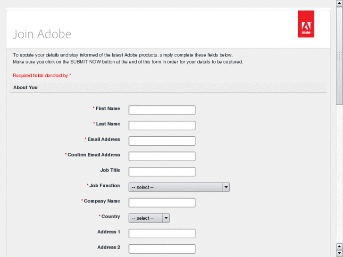Focus the First Name input field
The height and width of the screenshot is (257, 343).
[162, 110]
